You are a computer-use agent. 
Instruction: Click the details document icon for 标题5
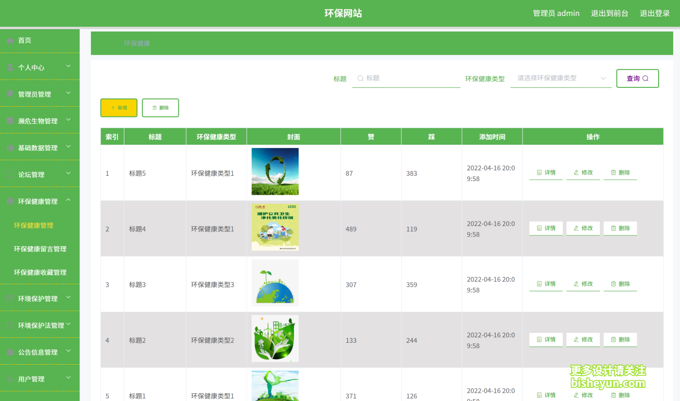(538, 172)
